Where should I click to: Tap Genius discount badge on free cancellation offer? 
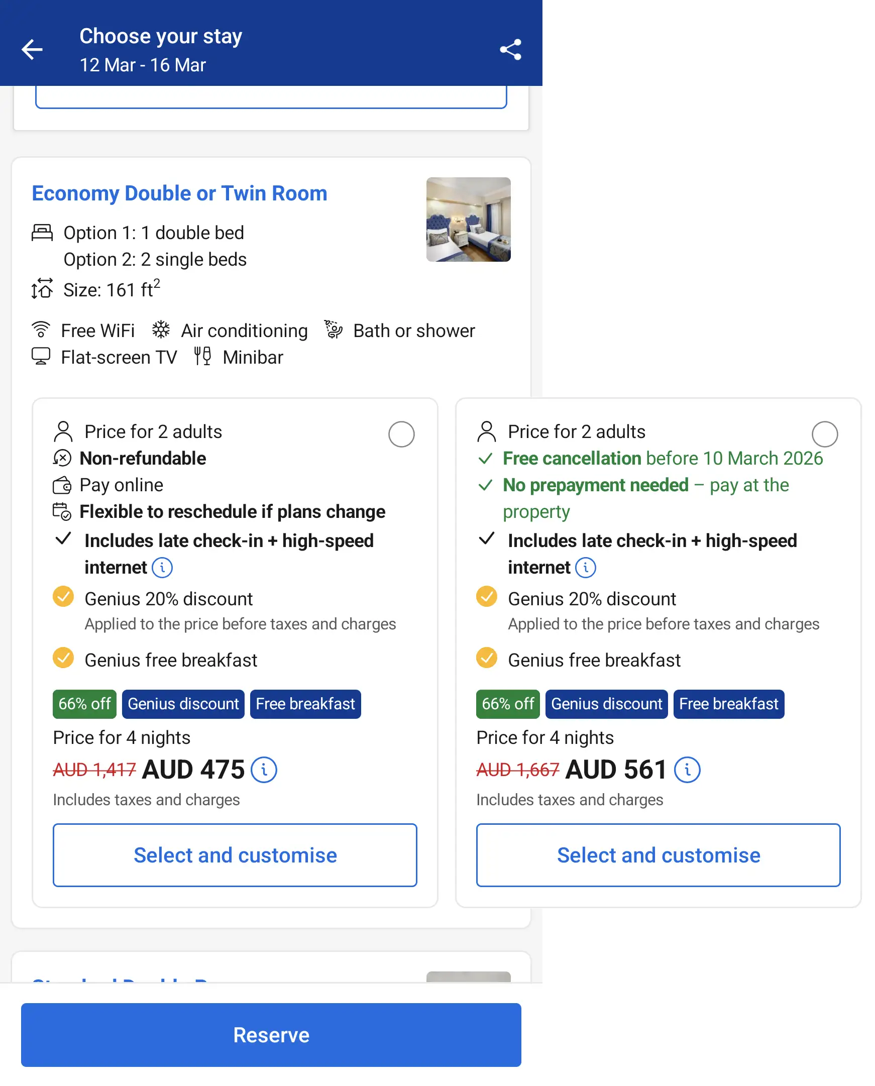point(606,704)
